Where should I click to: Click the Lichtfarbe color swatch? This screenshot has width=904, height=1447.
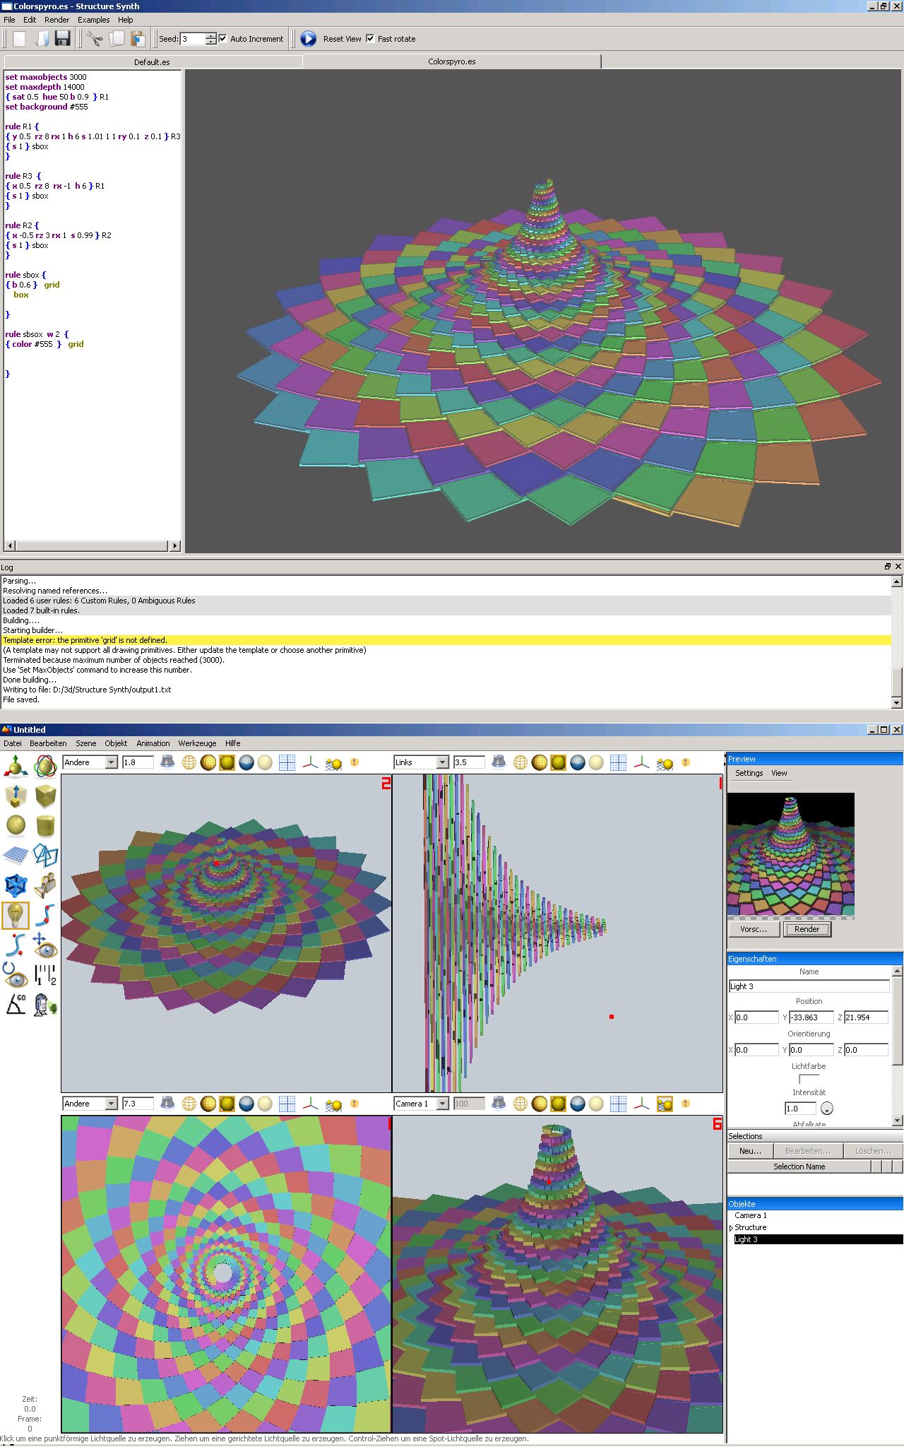coord(809,1079)
